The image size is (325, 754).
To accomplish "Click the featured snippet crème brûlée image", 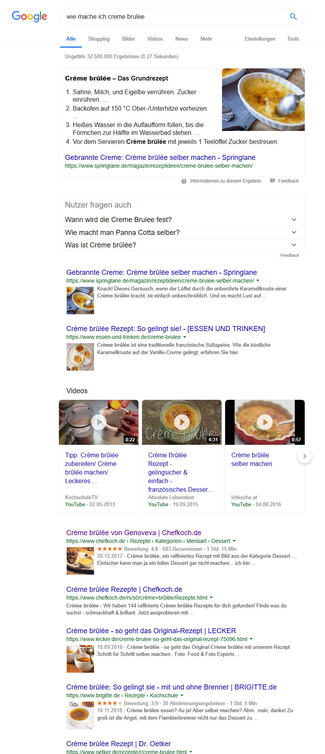I will pos(263,100).
